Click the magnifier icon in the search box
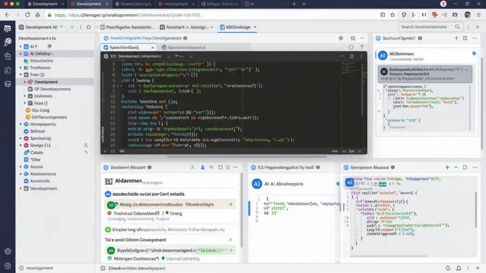The width and height of the screenshot is (486, 273). tap(457, 27)
